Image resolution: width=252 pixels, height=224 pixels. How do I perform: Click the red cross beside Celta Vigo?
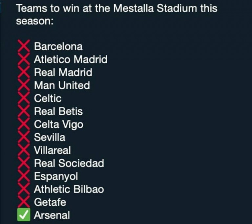pyautogui.click(x=24, y=124)
